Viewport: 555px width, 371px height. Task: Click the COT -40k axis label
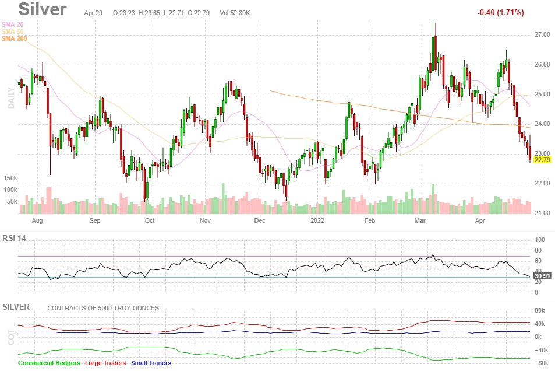coord(541,350)
